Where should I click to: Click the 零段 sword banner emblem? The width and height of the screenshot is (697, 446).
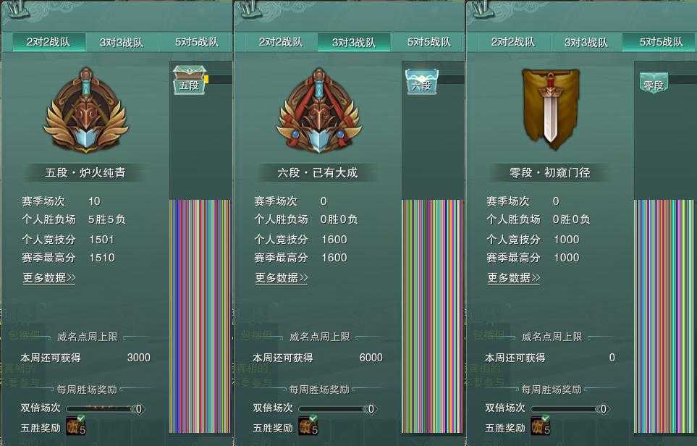[x=551, y=108]
